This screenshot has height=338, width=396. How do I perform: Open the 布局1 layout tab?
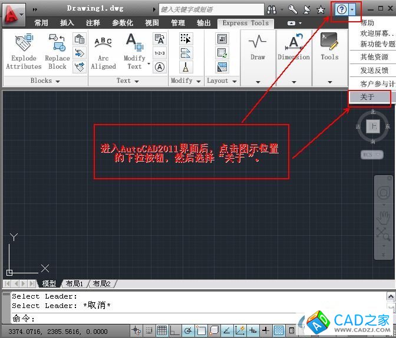pyautogui.click(x=74, y=284)
